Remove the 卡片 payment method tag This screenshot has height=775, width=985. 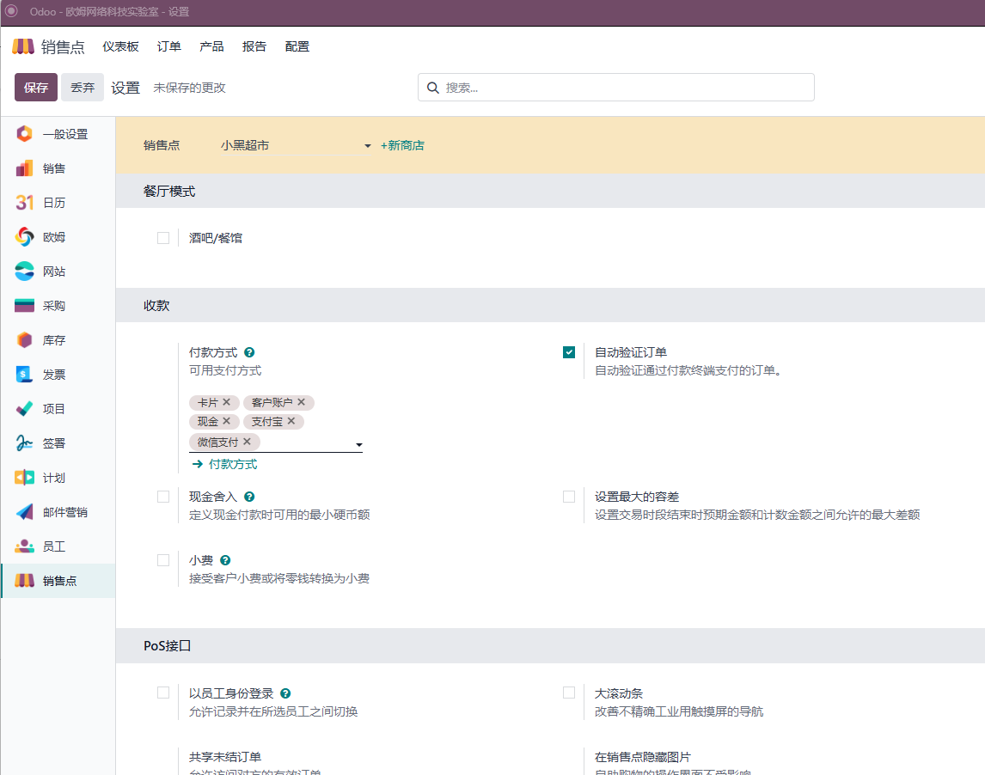click(227, 402)
